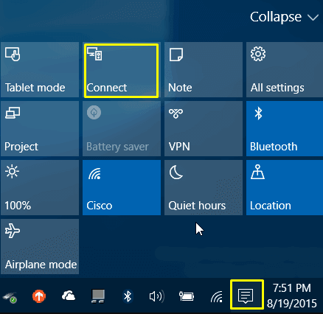This screenshot has height=314, width=323.
Task: Open the Wi-Fi network tray icon
Action: 217,296
